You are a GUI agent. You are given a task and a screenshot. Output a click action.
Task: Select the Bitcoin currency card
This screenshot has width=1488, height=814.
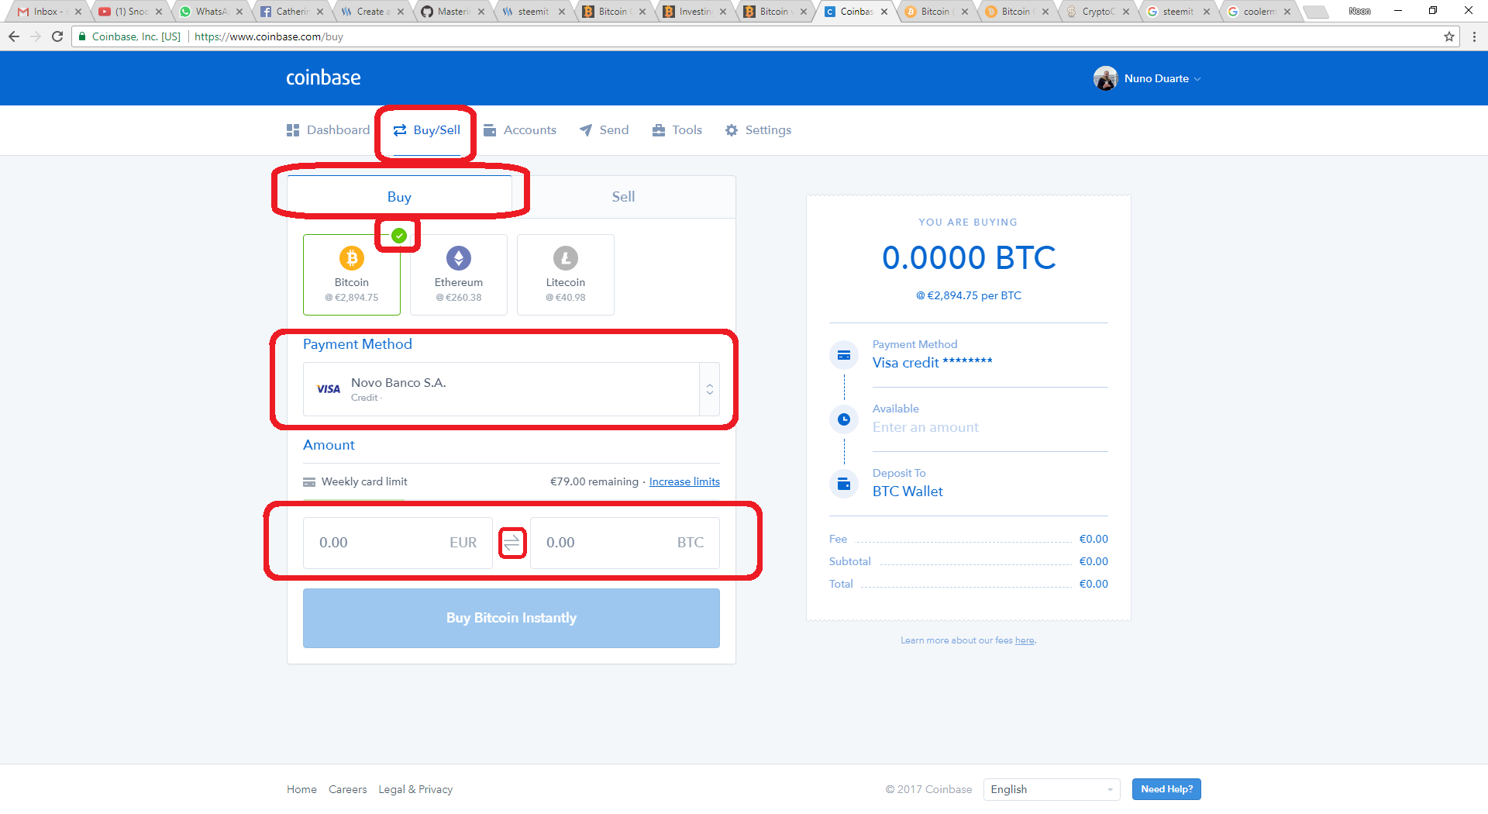tap(352, 275)
